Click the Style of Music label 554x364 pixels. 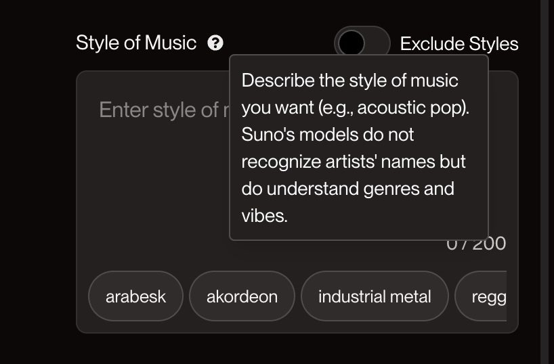(135, 43)
